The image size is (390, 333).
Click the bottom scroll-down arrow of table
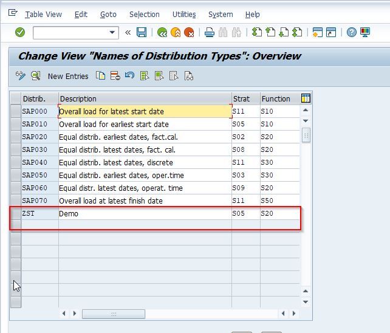(306, 302)
